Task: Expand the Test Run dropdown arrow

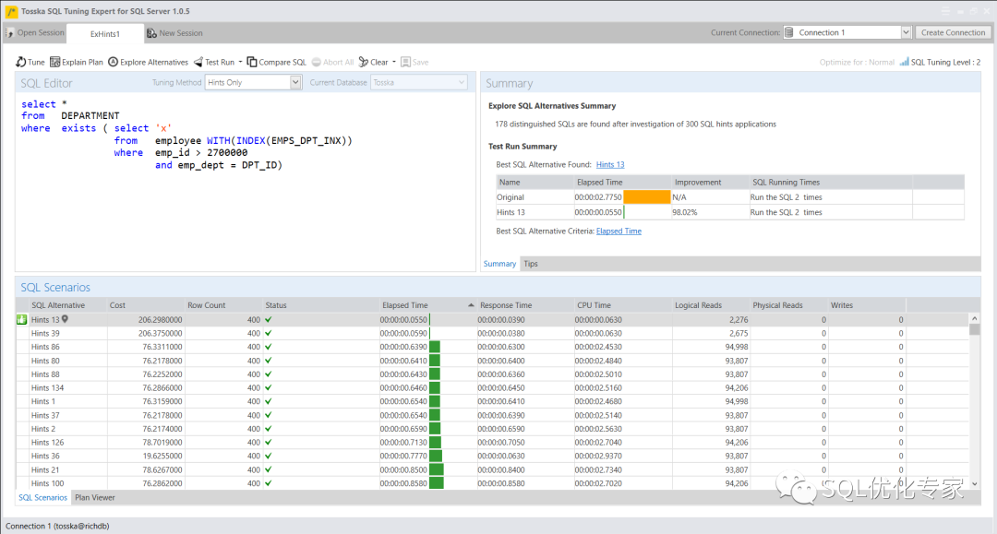Action: pos(240,62)
